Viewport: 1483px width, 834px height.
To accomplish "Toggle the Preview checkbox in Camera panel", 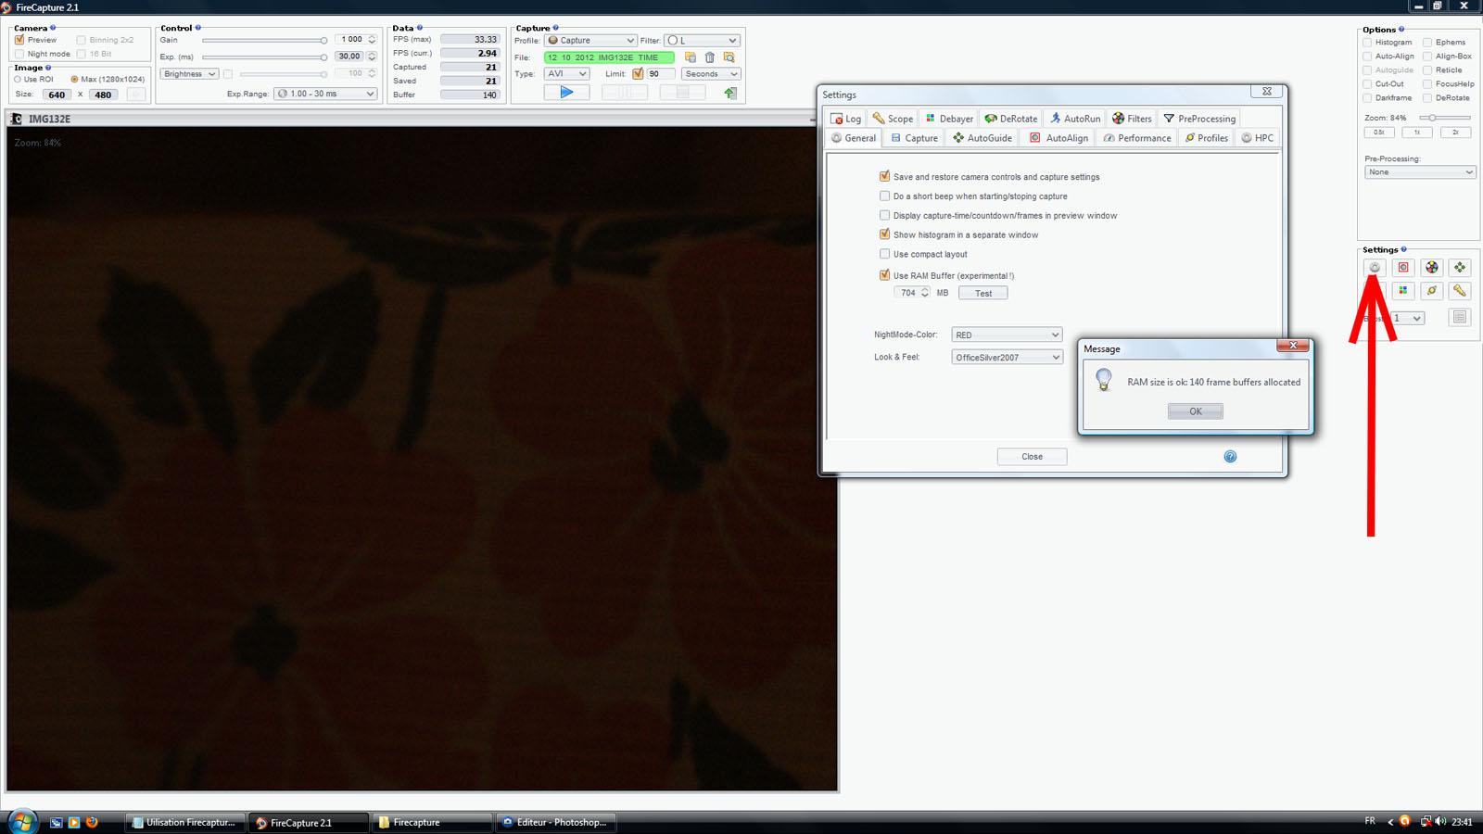I will point(19,40).
